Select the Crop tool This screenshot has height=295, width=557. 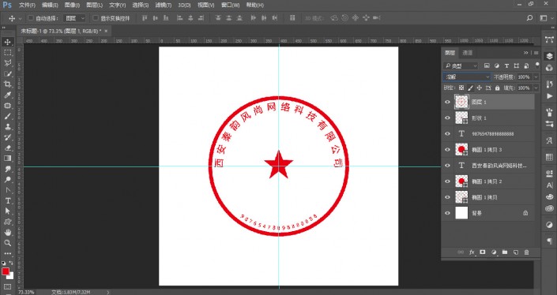coord(7,84)
